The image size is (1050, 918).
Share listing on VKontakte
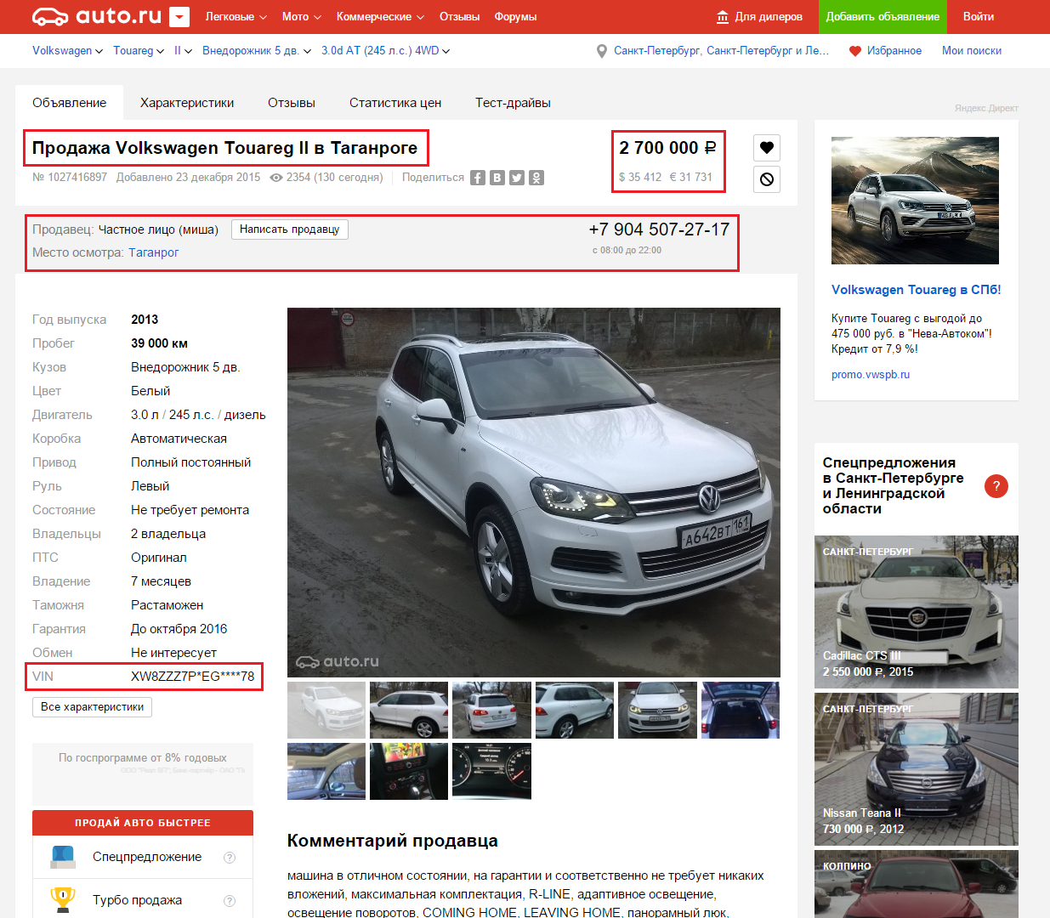pos(497,178)
